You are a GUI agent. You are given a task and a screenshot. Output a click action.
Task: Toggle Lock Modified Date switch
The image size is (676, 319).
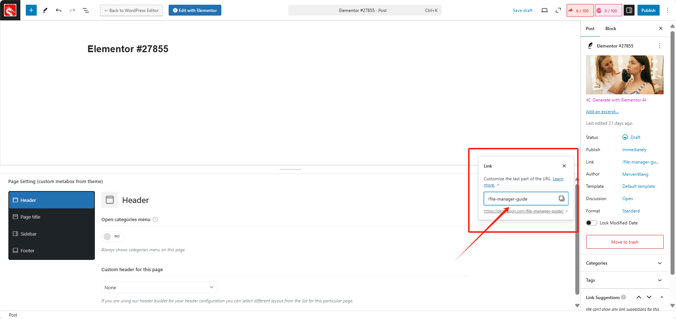591,223
